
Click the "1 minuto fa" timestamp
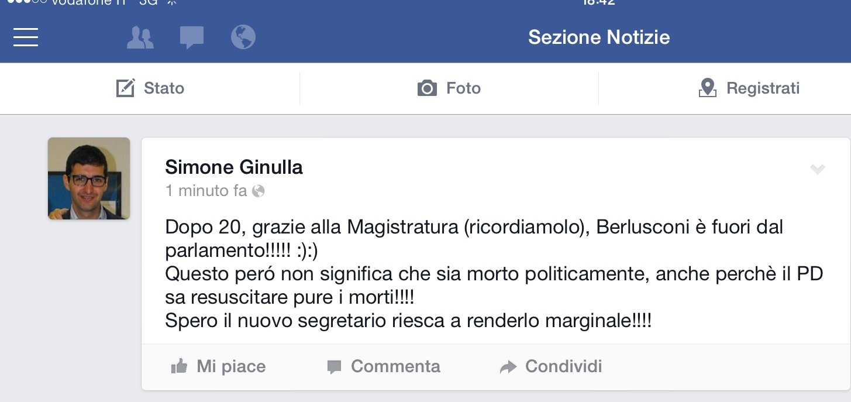pyautogui.click(x=206, y=191)
